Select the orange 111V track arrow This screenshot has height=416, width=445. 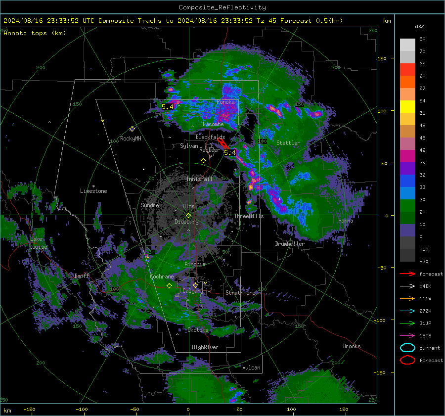[407, 298]
